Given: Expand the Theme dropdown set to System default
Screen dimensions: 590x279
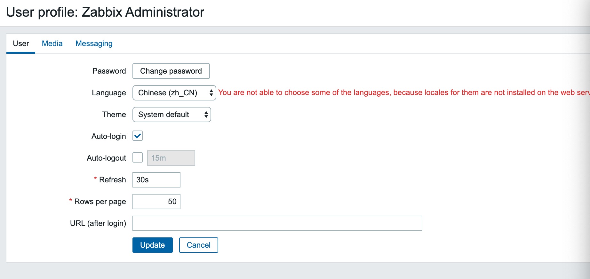Looking at the screenshot, I should click(171, 115).
